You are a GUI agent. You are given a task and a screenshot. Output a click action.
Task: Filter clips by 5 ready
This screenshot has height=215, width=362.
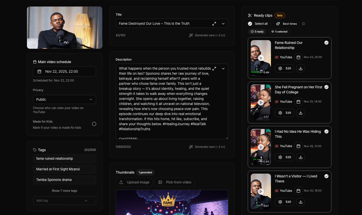point(257,32)
